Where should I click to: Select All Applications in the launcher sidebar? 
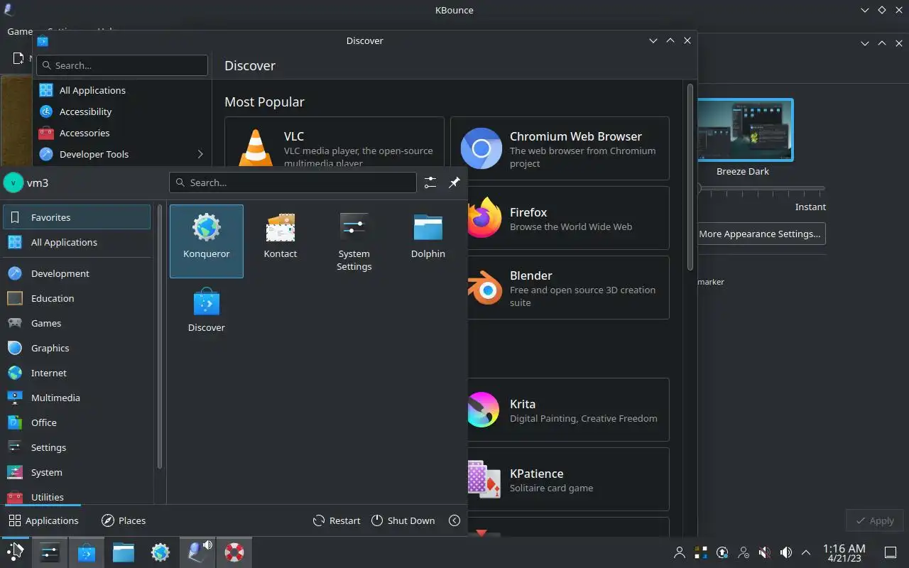click(77, 242)
